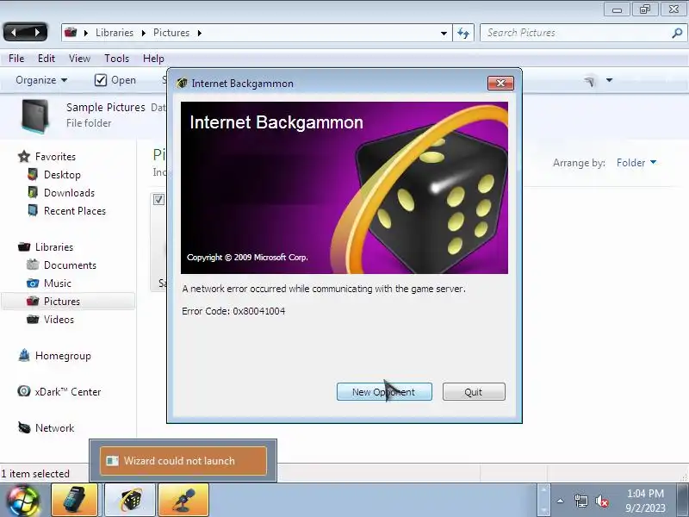Open Recent Places in navigation pane
Image resolution: width=689 pixels, height=517 pixels.
[x=75, y=211]
